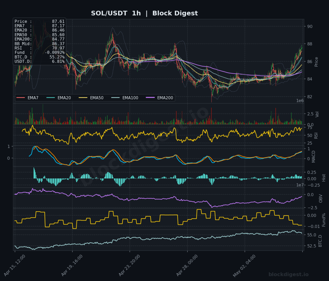Image resolution: width=329 pixels, height=281 pixels.
Task: Click the 84 price axis tick
Action: coord(310,79)
